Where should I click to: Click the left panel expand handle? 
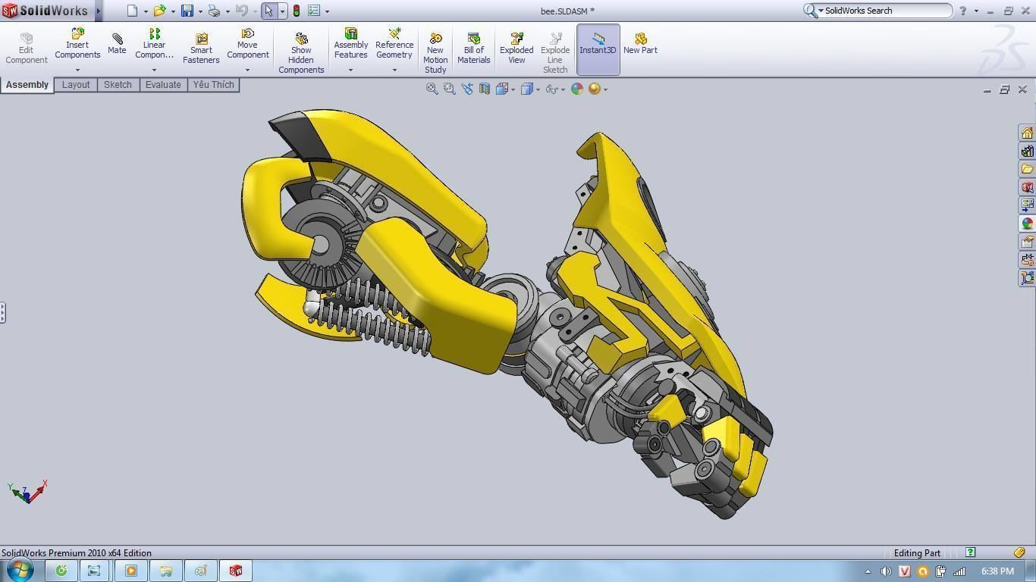tap(3, 312)
